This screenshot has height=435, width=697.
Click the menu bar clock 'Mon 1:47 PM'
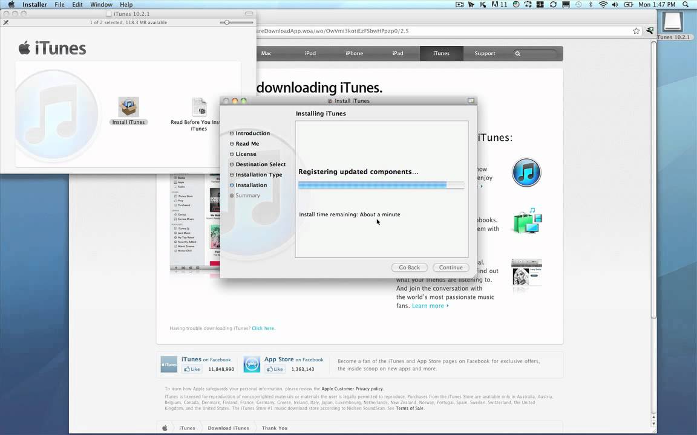tap(657, 4)
